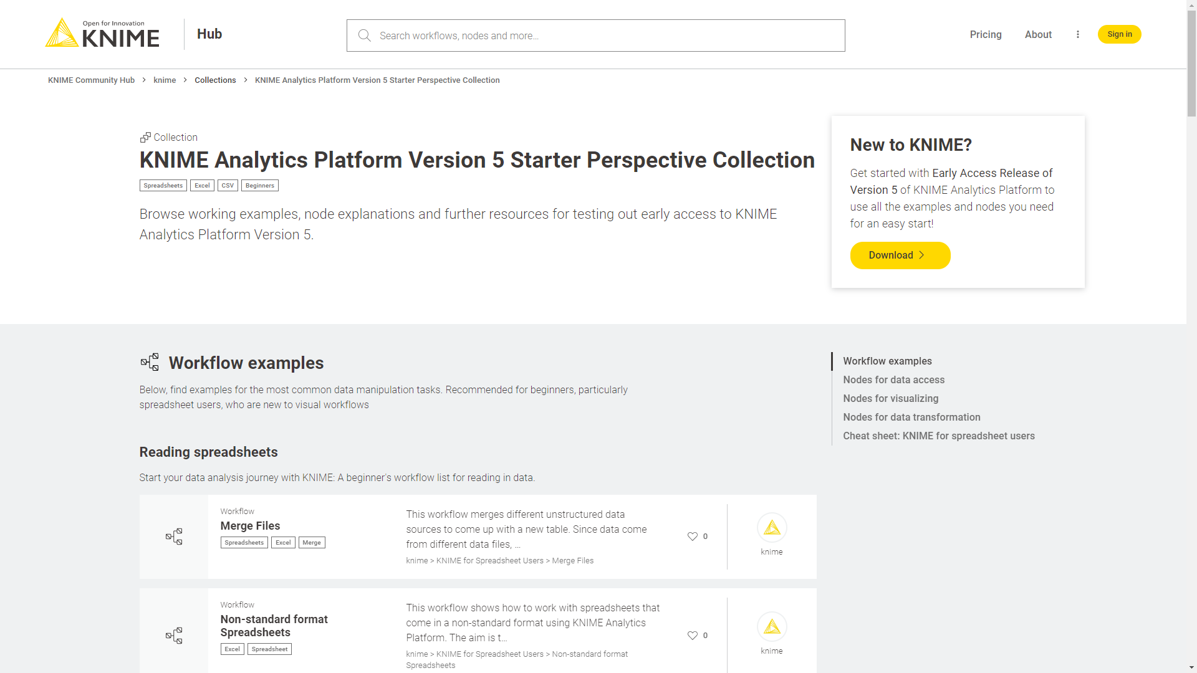Image resolution: width=1197 pixels, height=673 pixels.
Task: Open the Pricing menu item
Action: tap(985, 34)
